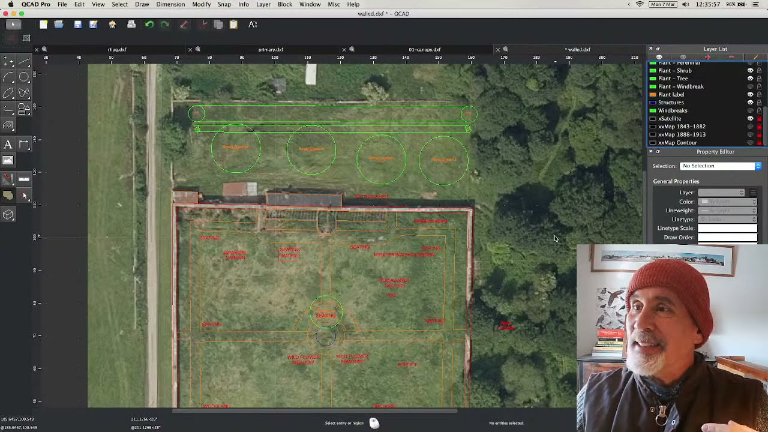The height and width of the screenshot is (432, 768).
Task: Open the Snap menu
Action: (224, 4)
